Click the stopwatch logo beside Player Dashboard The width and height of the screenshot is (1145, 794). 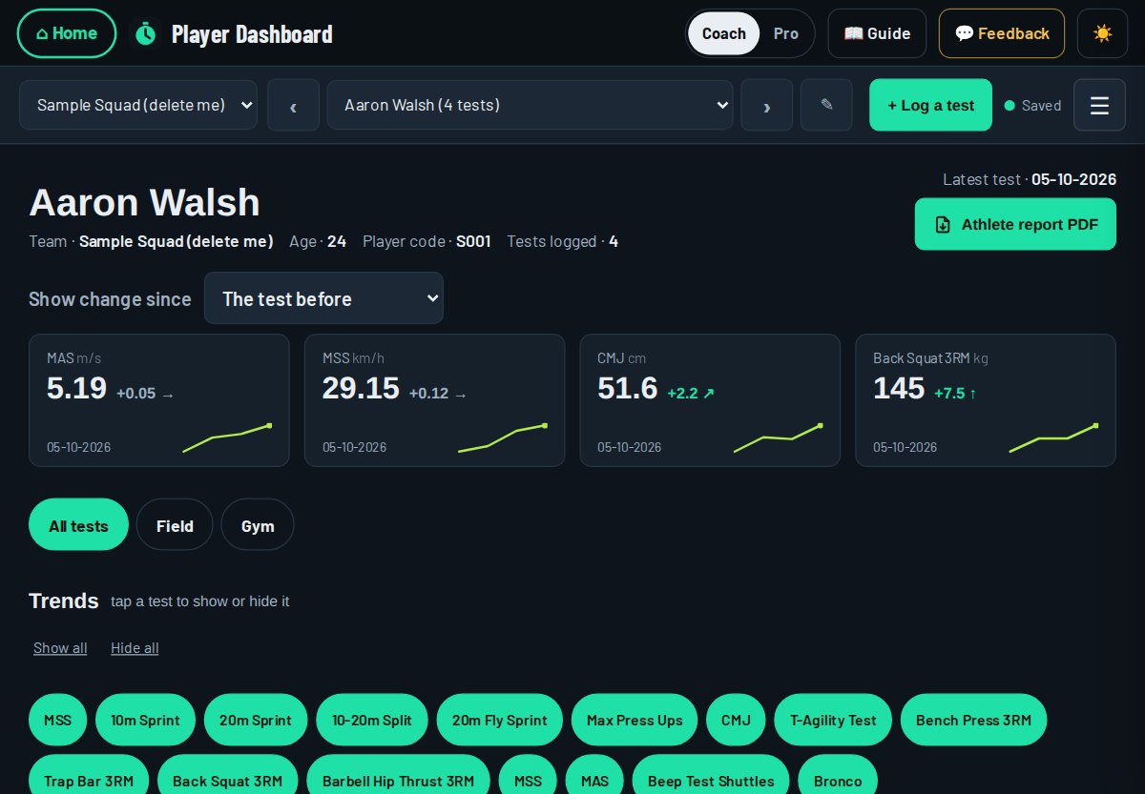pyautogui.click(x=145, y=33)
